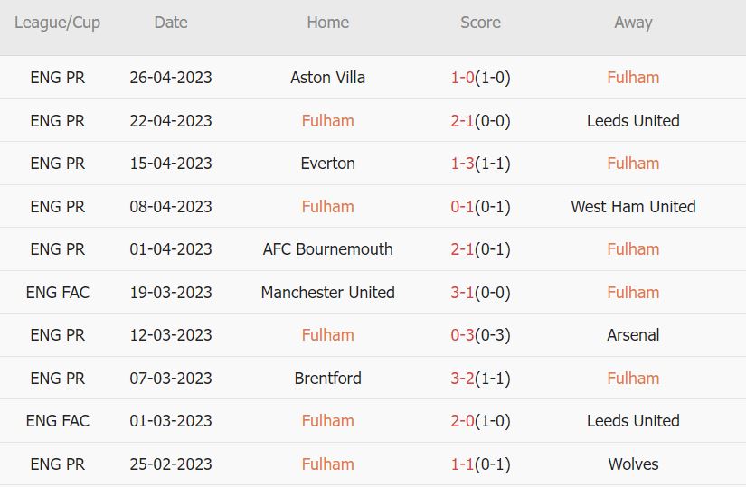Click Leeds United in 22-04-2023 row
This screenshot has height=487, width=746.
(x=633, y=121)
